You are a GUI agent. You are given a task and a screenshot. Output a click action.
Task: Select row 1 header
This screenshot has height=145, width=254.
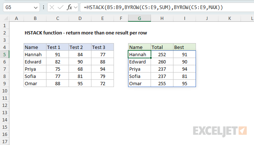tap(4, 26)
